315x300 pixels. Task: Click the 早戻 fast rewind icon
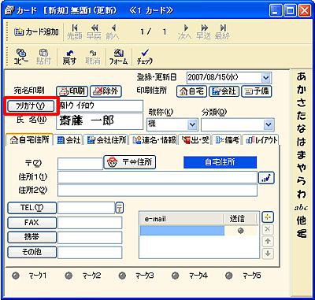94,32
